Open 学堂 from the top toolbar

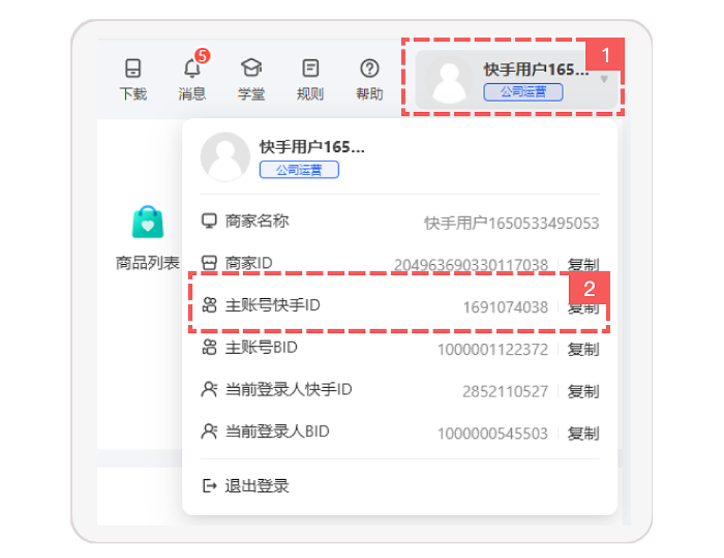point(251,67)
